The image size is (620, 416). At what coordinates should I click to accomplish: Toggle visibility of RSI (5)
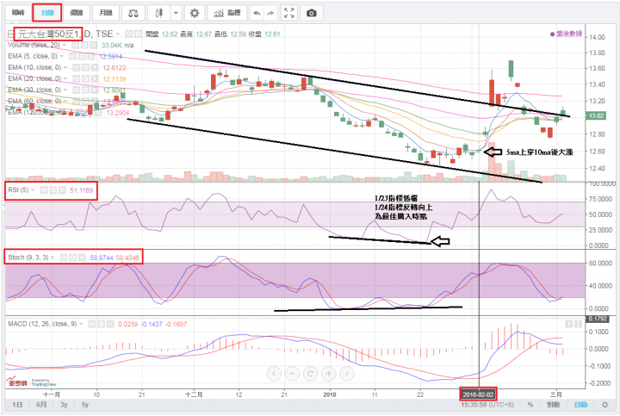coord(44,190)
